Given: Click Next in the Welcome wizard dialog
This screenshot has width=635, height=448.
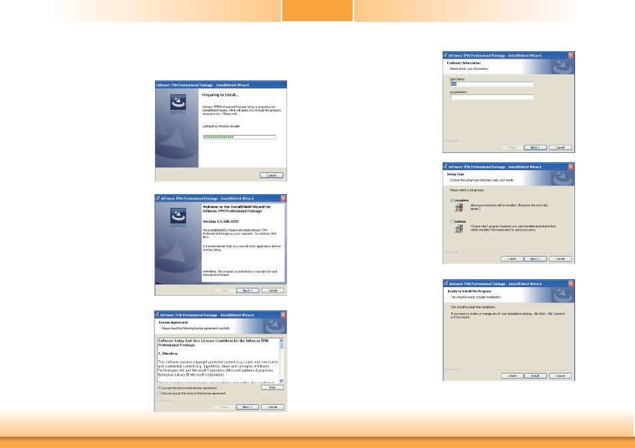Looking at the screenshot, I should (x=246, y=290).
